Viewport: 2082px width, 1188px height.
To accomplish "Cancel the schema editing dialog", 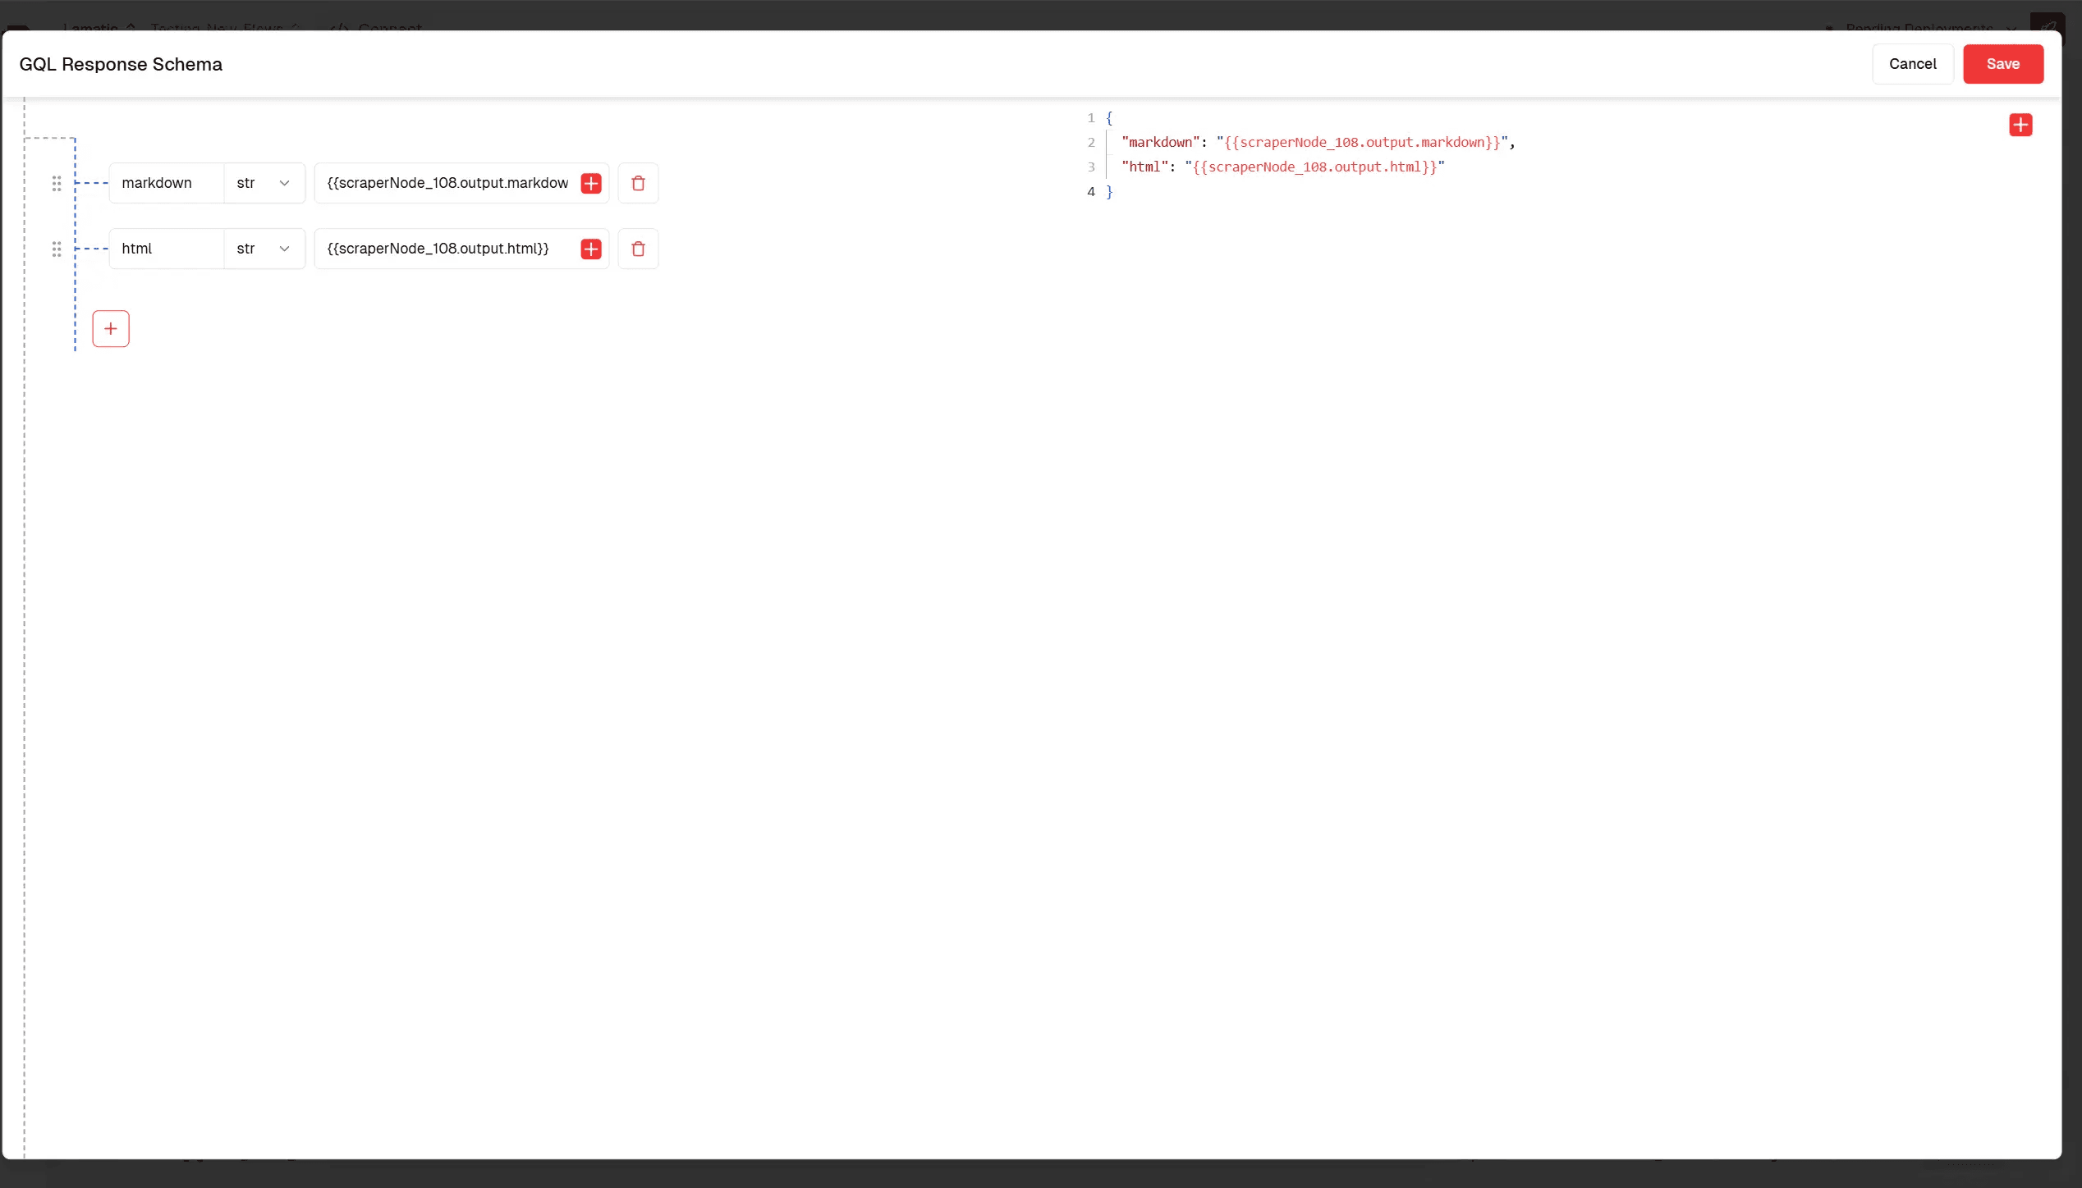I will [x=1912, y=64].
